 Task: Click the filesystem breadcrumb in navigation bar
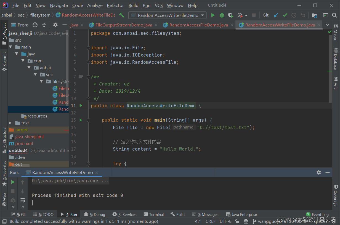40,15
